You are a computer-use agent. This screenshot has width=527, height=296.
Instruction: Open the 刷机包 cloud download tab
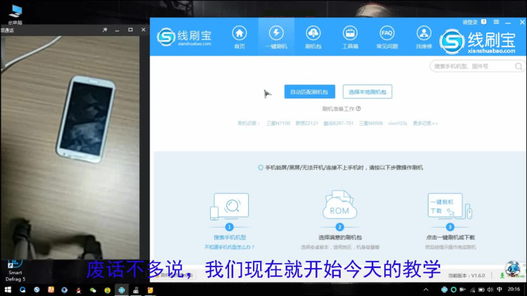(313, 37)
